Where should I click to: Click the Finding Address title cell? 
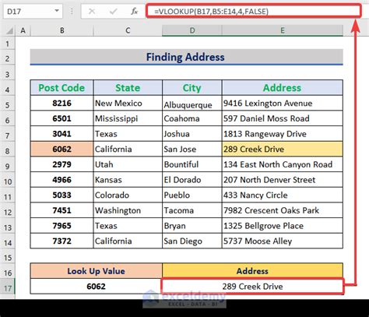coord(186,57)
